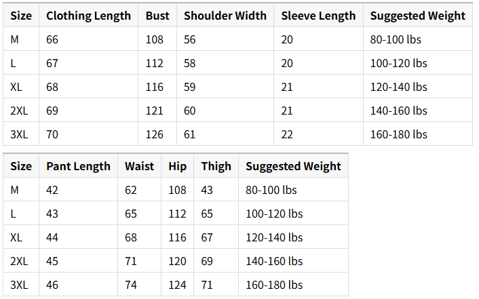479x299 pixels.
Task: Click the pant length value 46
Action: 52,285
